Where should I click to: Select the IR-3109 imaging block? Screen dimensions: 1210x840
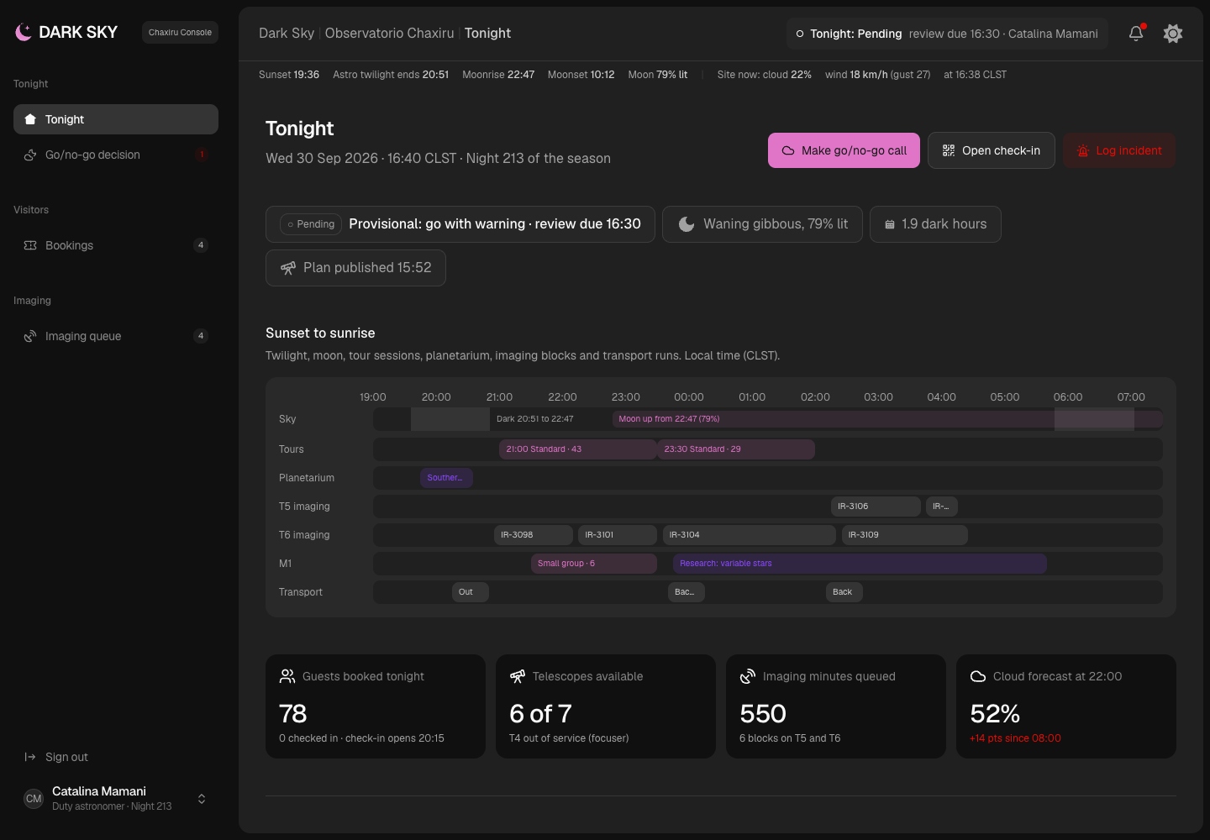[x=905, y=535]
